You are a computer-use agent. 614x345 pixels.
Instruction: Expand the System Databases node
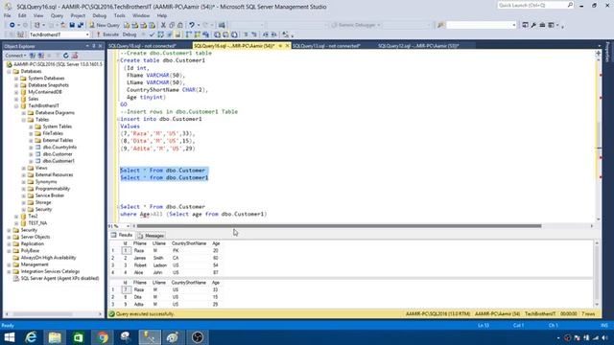pos(16,79)
